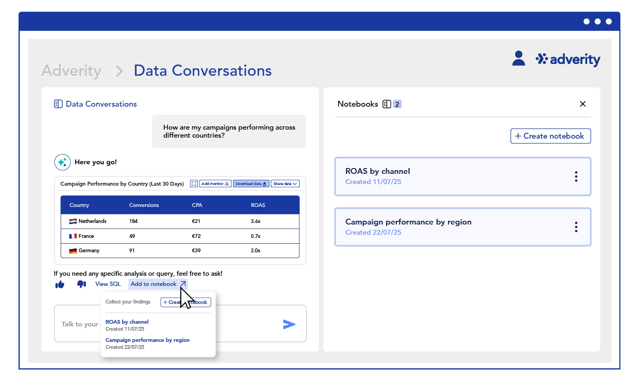Screen dimensions: 640x384
Task: Select the Netherlands country name cell
Action: click(x=92, y=221)
